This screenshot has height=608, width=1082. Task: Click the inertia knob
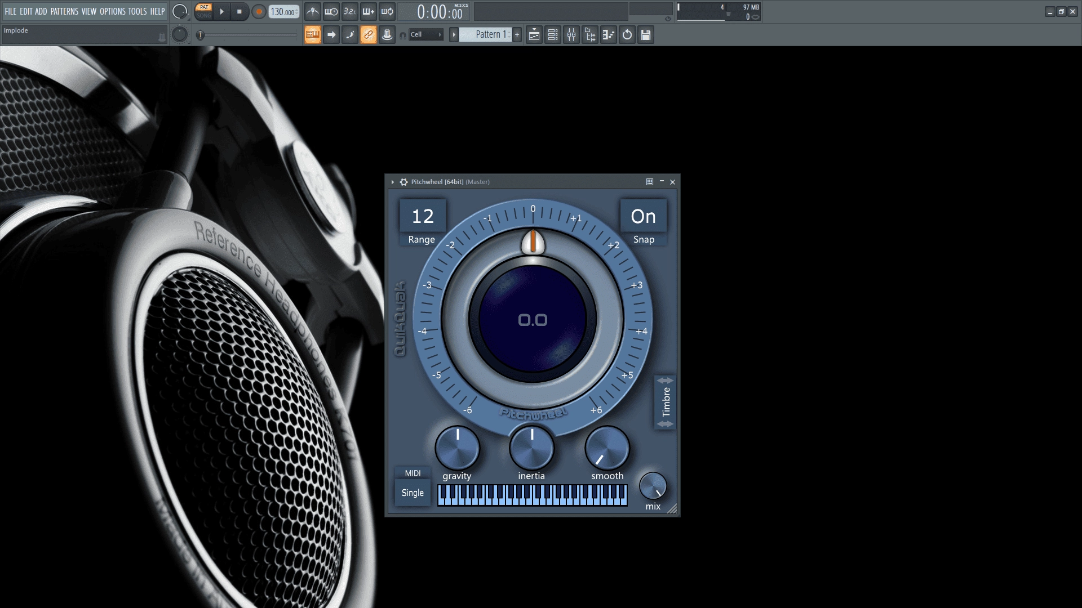coord(531,448)
